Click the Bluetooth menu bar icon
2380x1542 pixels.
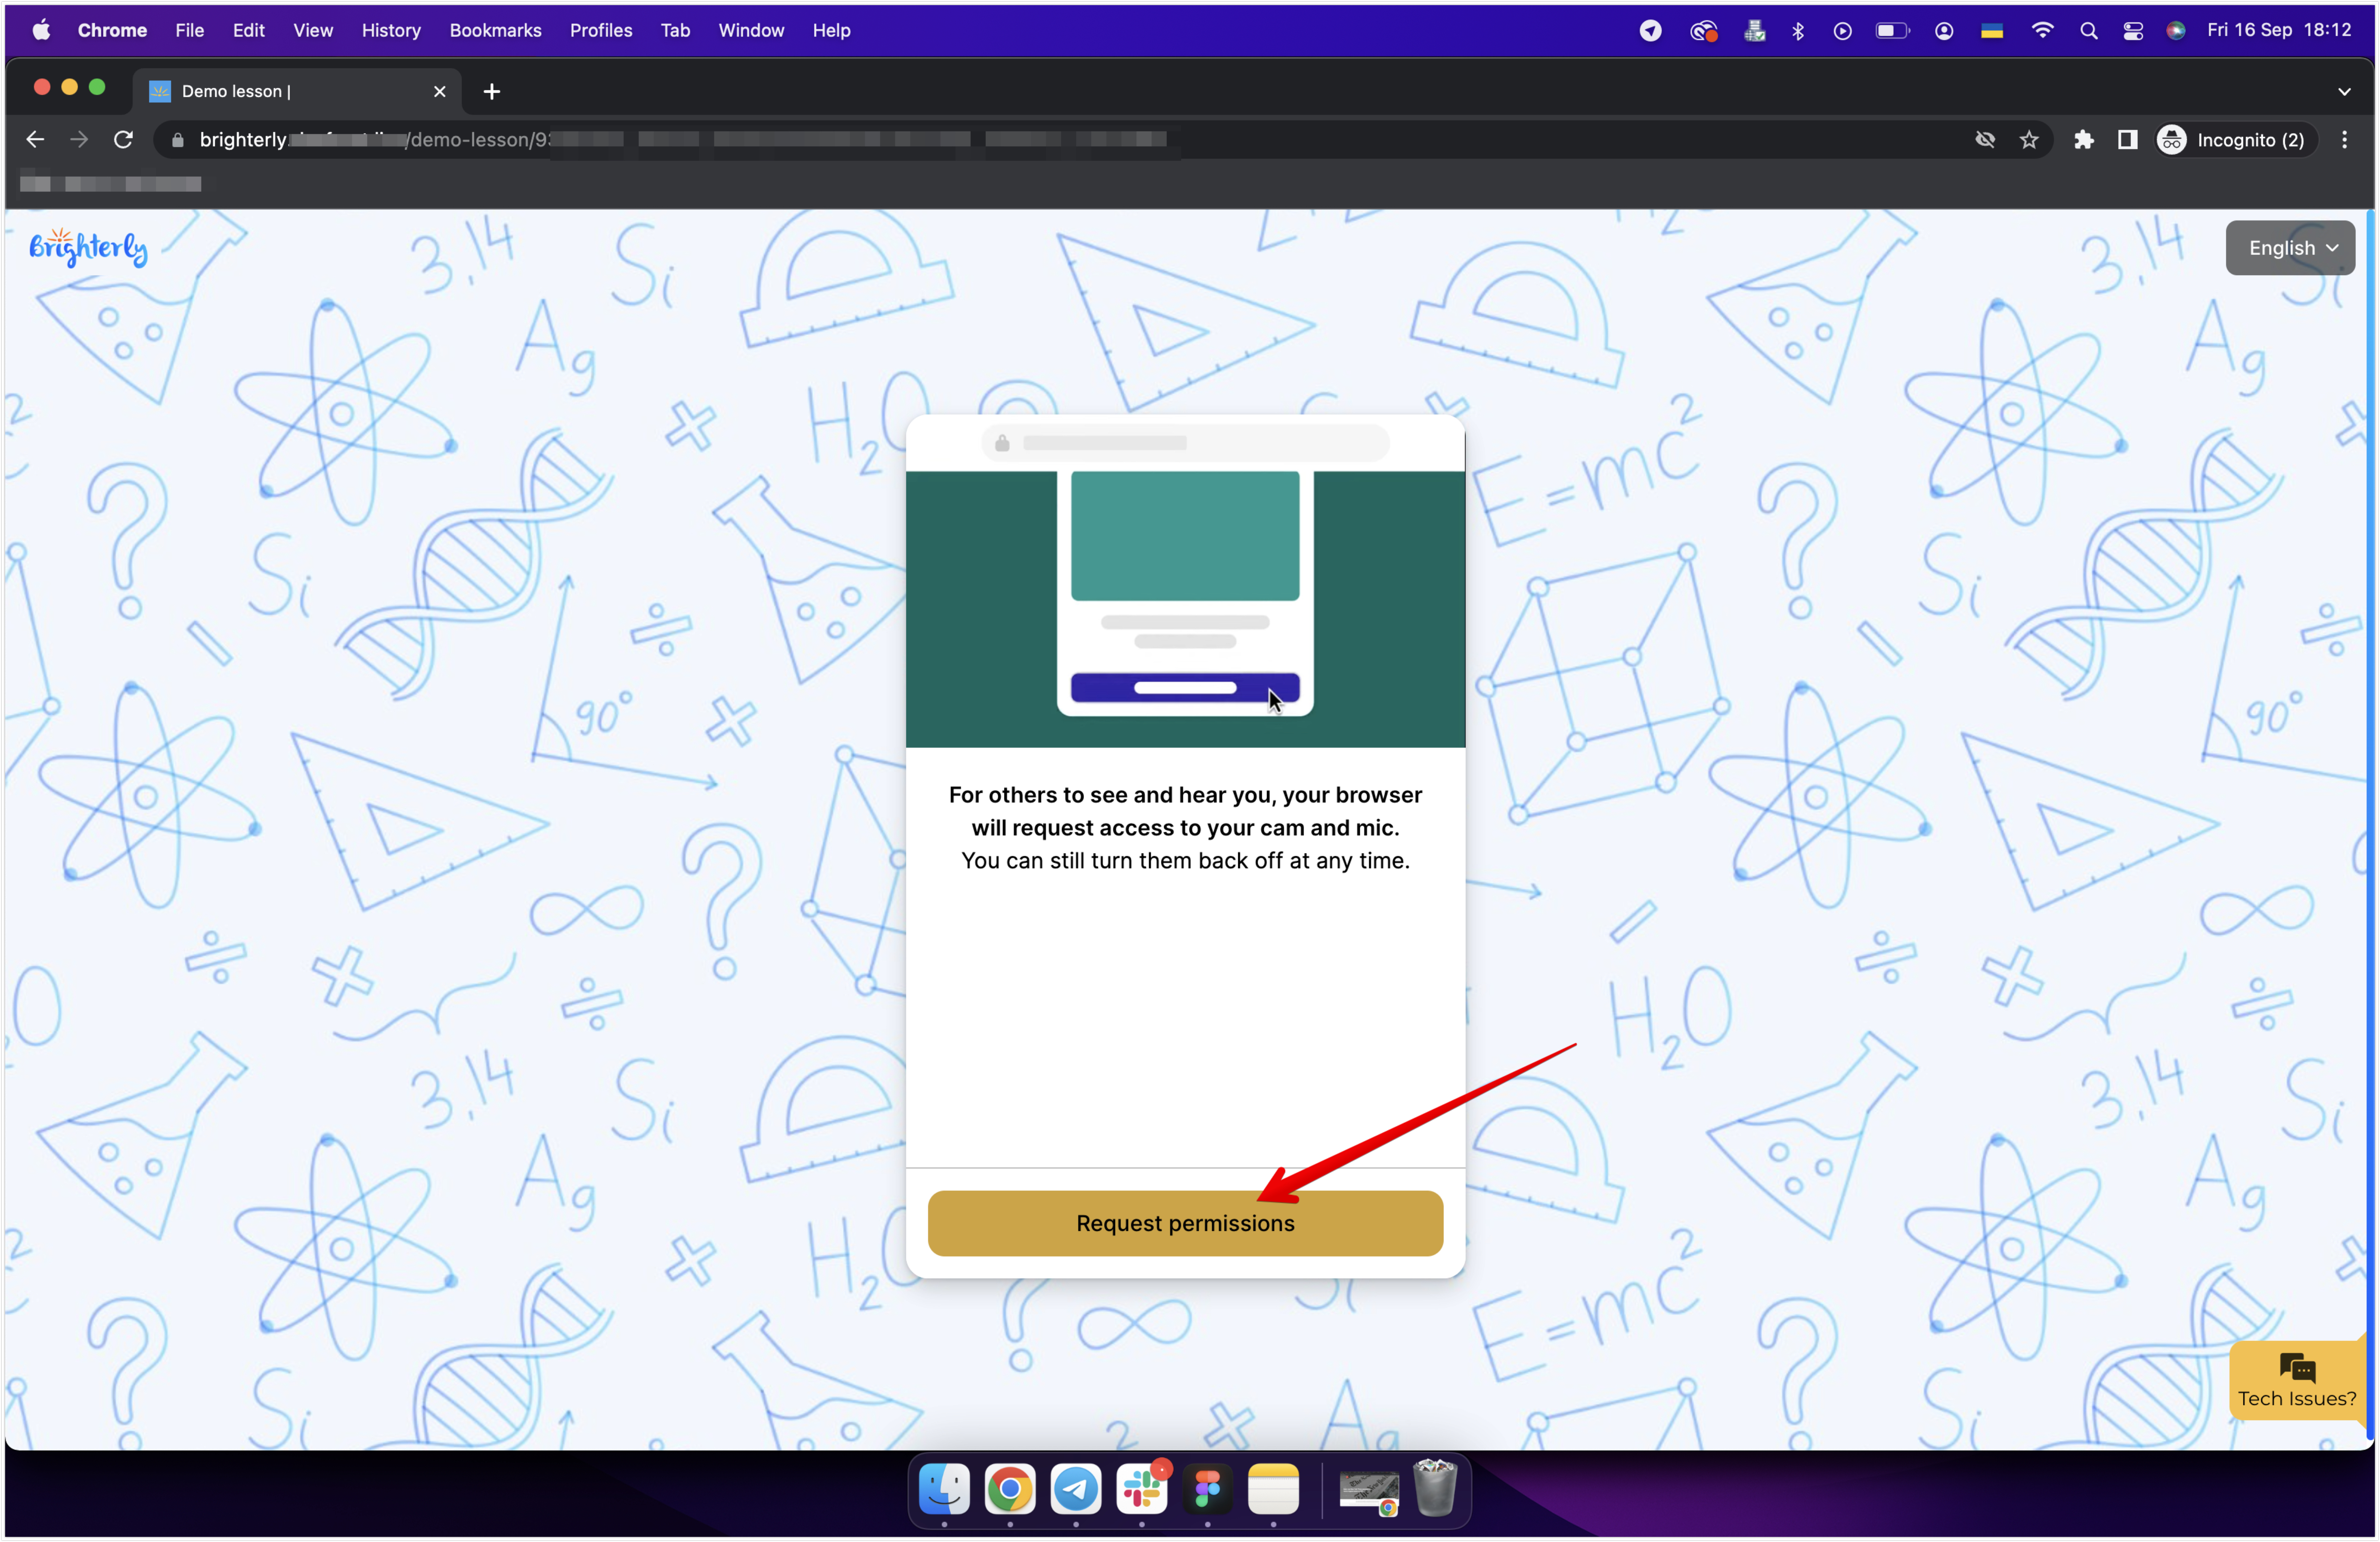(x=1798, y=31)
